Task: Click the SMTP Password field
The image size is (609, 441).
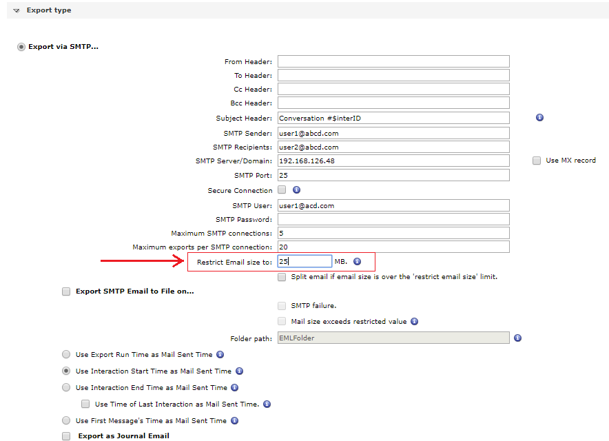Action: (x=393, y=219)
